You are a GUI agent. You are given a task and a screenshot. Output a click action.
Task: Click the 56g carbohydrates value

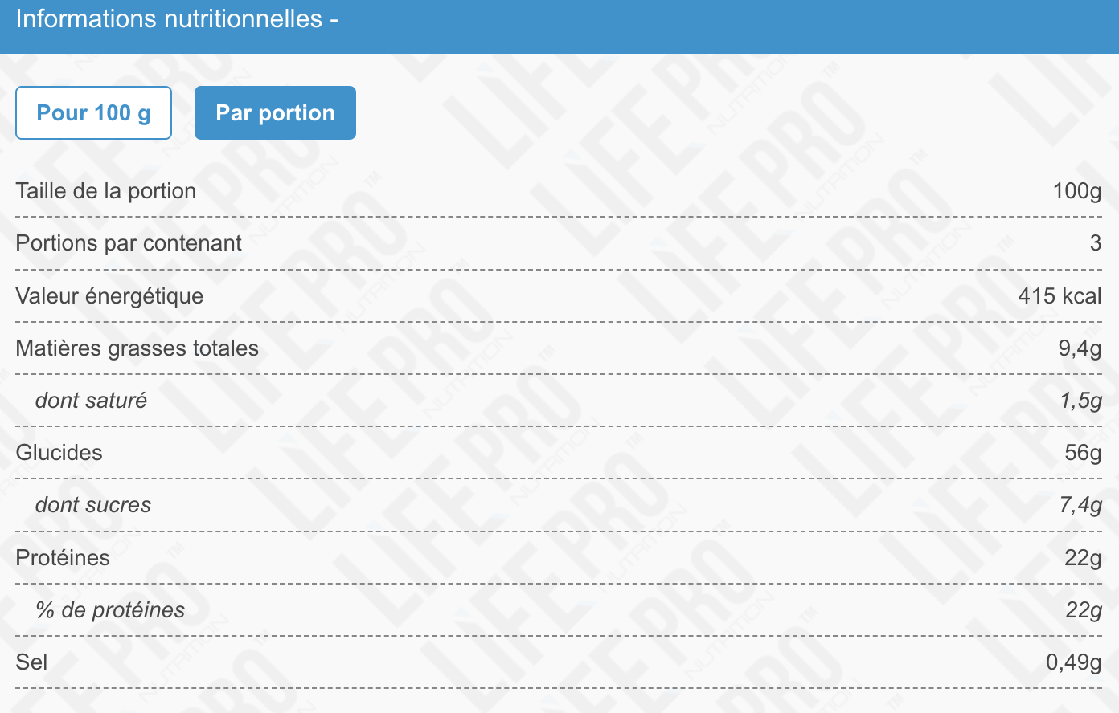[x=1083, y=453]
